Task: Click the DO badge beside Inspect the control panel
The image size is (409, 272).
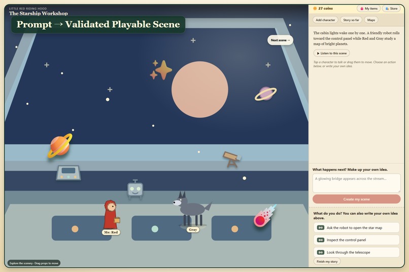Action: click(321, 240)
